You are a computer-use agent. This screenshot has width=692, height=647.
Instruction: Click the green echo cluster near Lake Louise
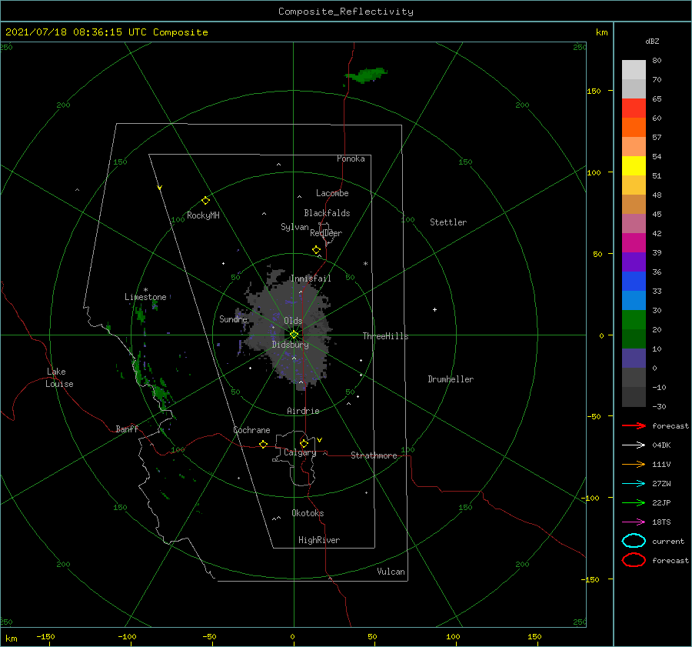pyautogui.click(x=152, y=382)
